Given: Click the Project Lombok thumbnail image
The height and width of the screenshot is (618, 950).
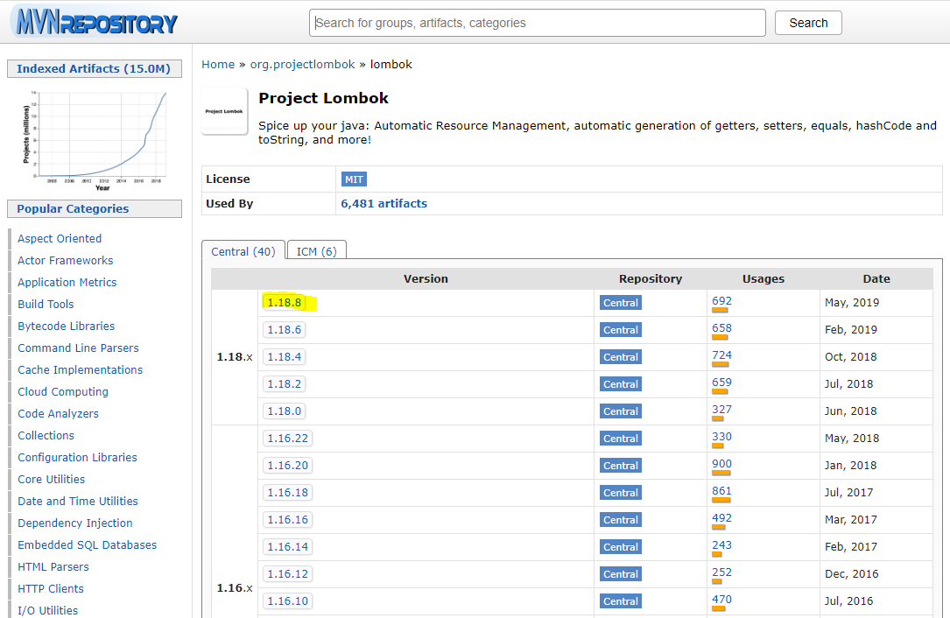Looking at the screenshot, I should point(224,111).
